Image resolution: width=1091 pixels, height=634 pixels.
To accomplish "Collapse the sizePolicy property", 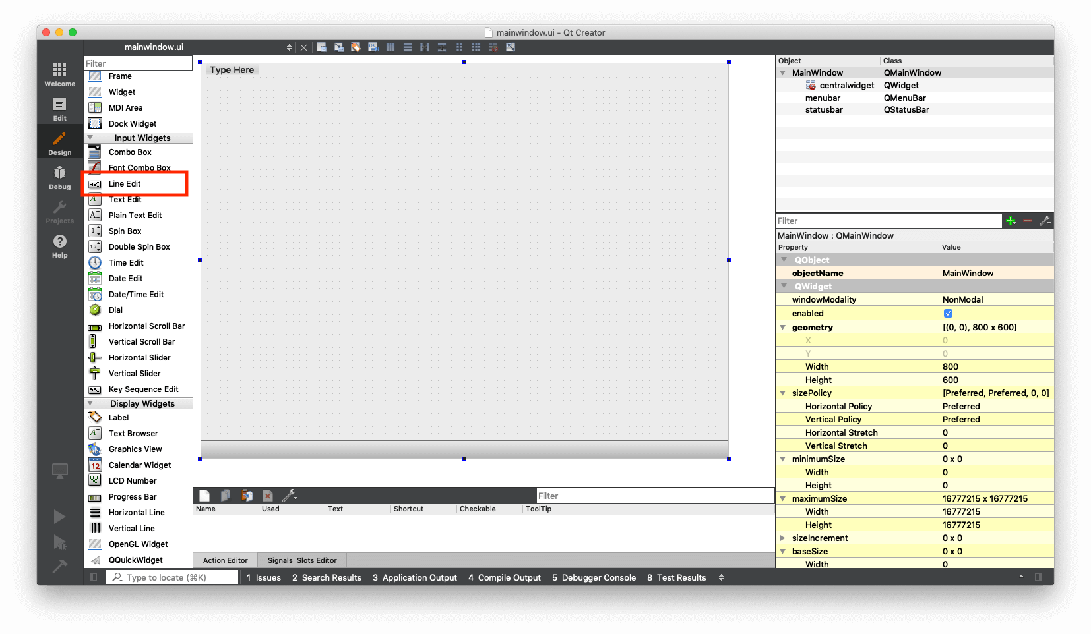I will [783, 393].
